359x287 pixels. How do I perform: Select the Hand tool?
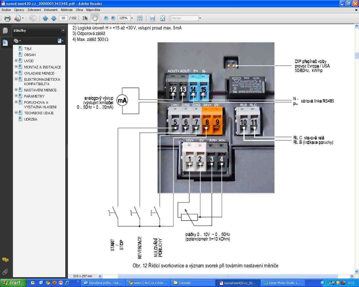pos(95,18)
